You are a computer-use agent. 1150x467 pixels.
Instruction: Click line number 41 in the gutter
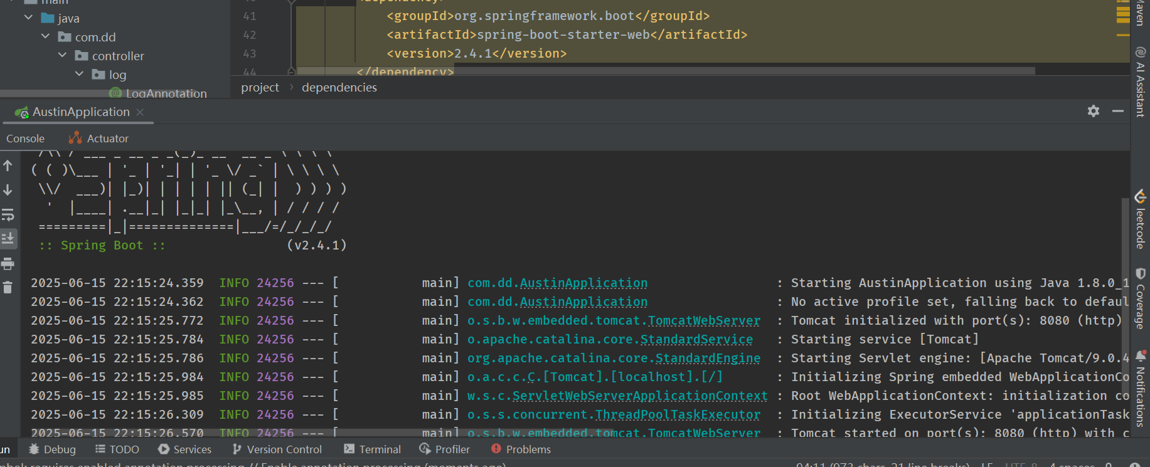click(x=249, y=16)
